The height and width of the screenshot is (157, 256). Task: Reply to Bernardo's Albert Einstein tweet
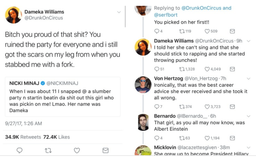[157, 138]
